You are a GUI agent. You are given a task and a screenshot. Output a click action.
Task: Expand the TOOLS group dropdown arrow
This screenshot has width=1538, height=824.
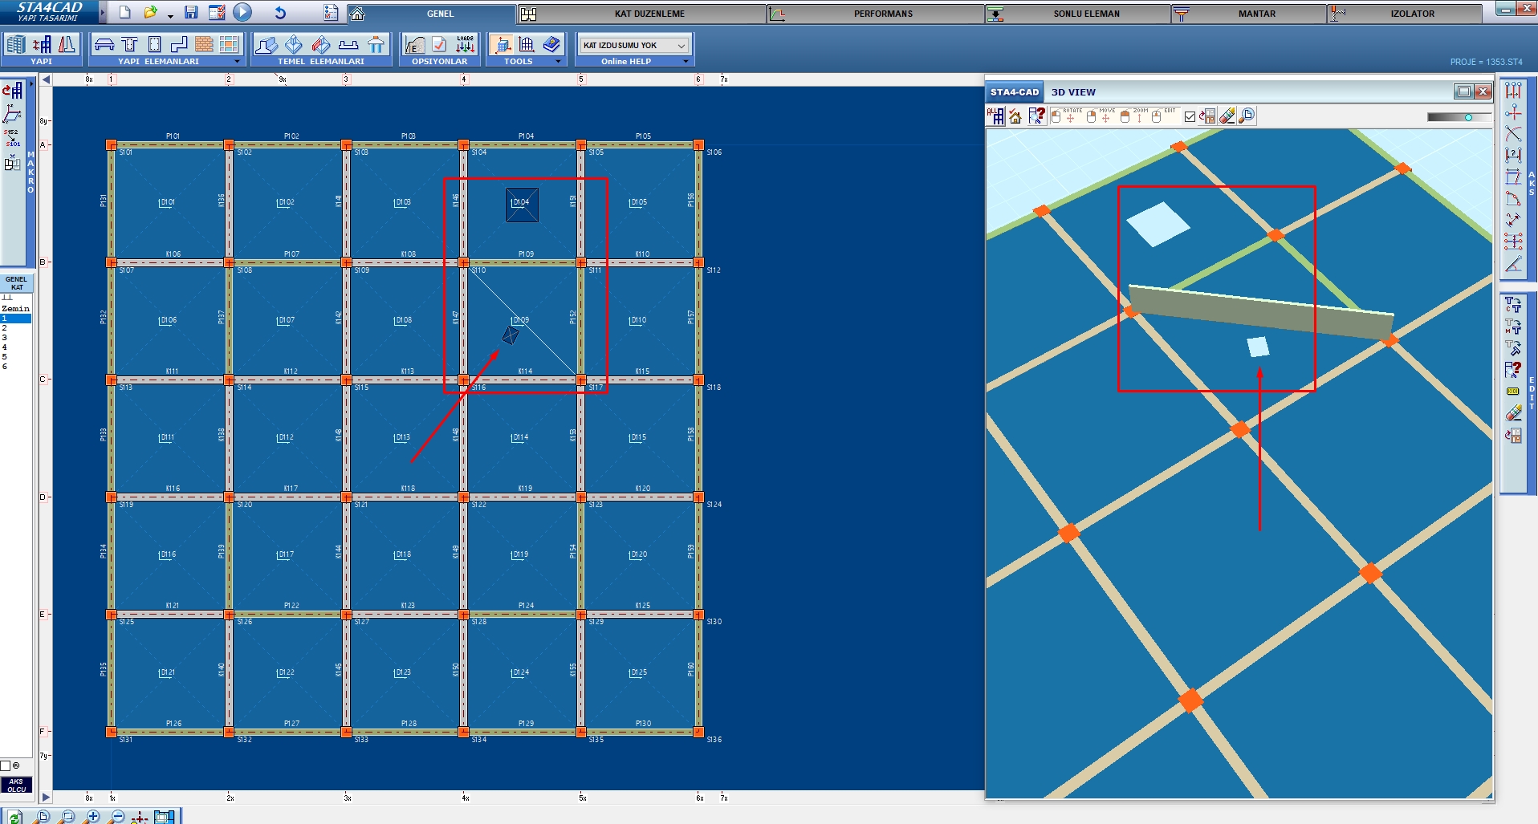tap(558, 61)
